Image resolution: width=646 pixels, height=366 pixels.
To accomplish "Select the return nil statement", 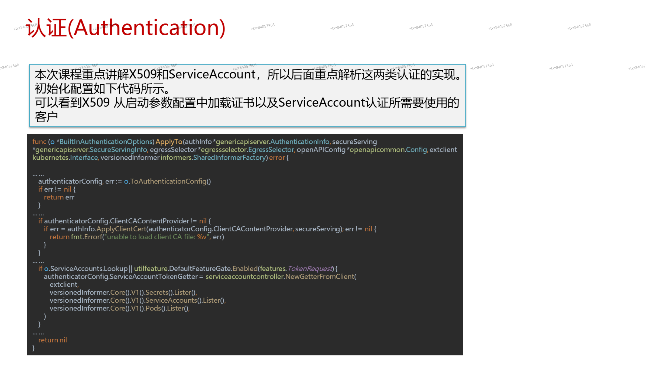I will click(x=53, y=340).
